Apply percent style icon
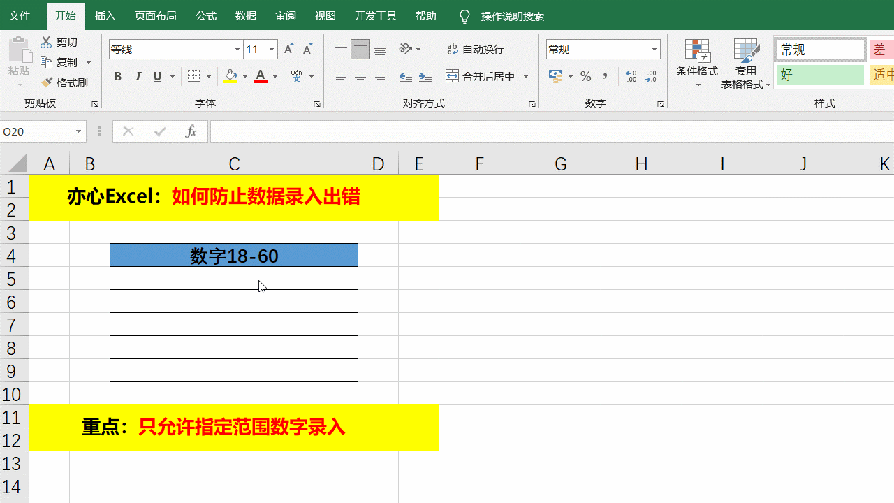Screen dimensions: 894x503 tap(586, 76)
